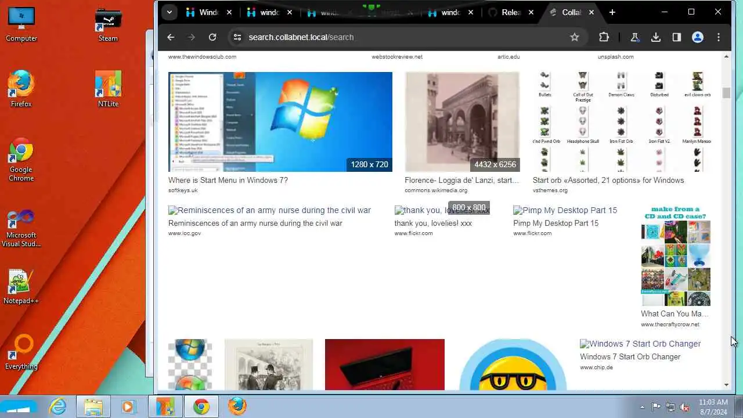Open the emoji with glasses thumbnail
743x418 pixels.
tap(513, 365)
